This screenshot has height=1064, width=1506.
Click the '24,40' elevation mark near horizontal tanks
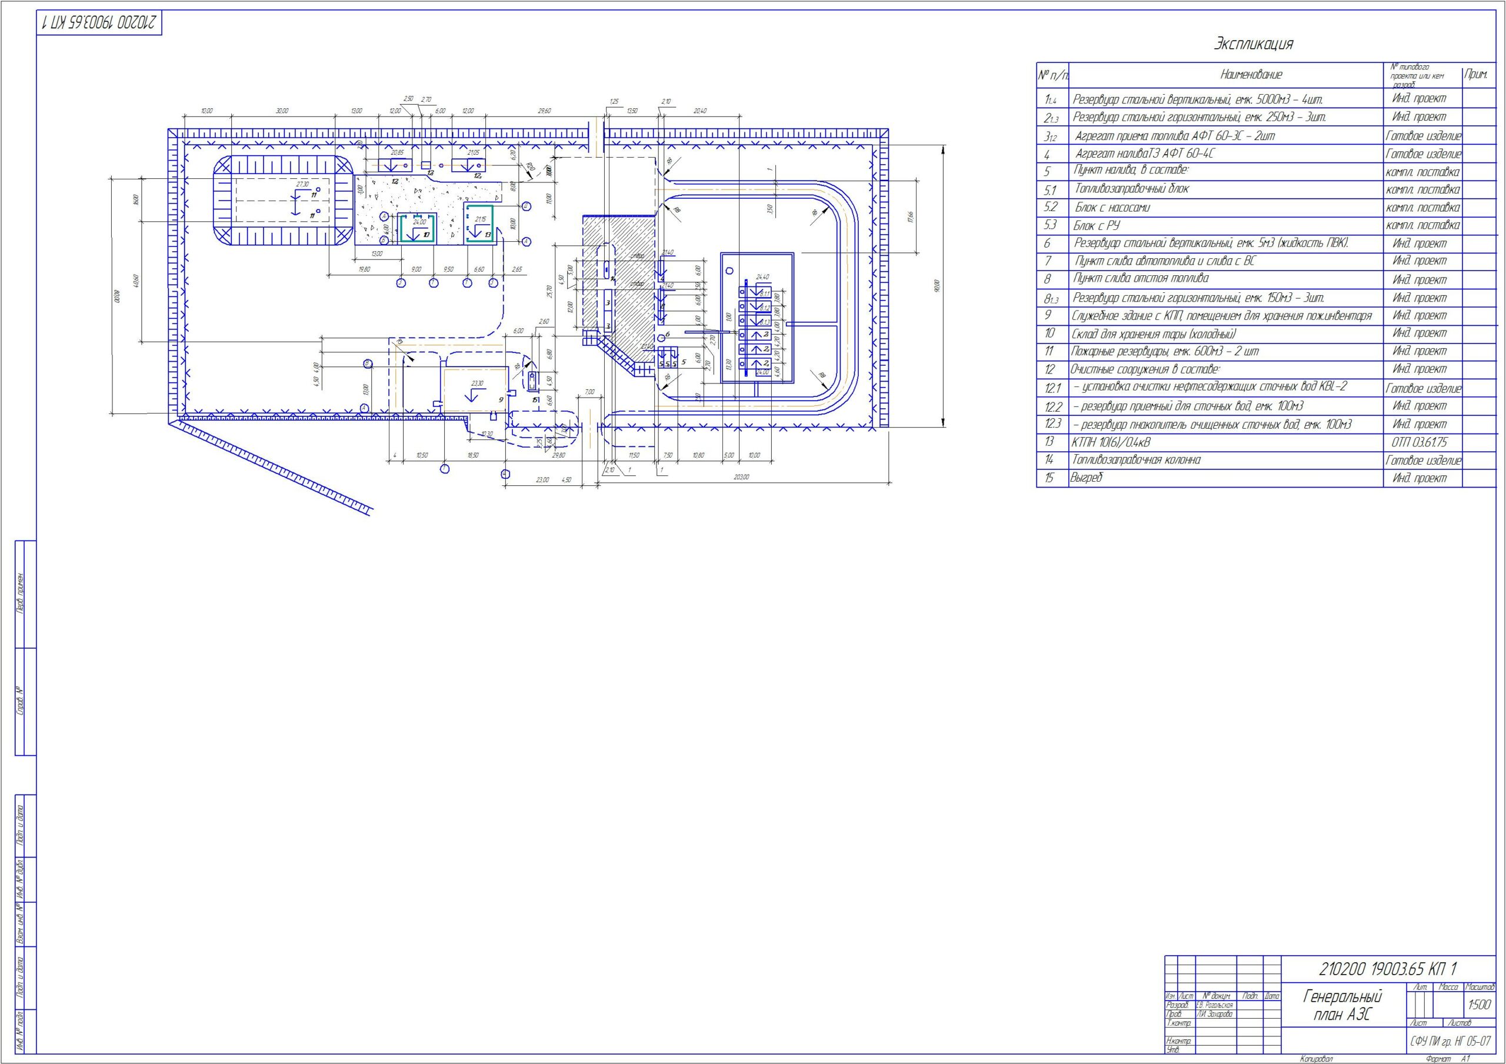(x=763, y=277)
